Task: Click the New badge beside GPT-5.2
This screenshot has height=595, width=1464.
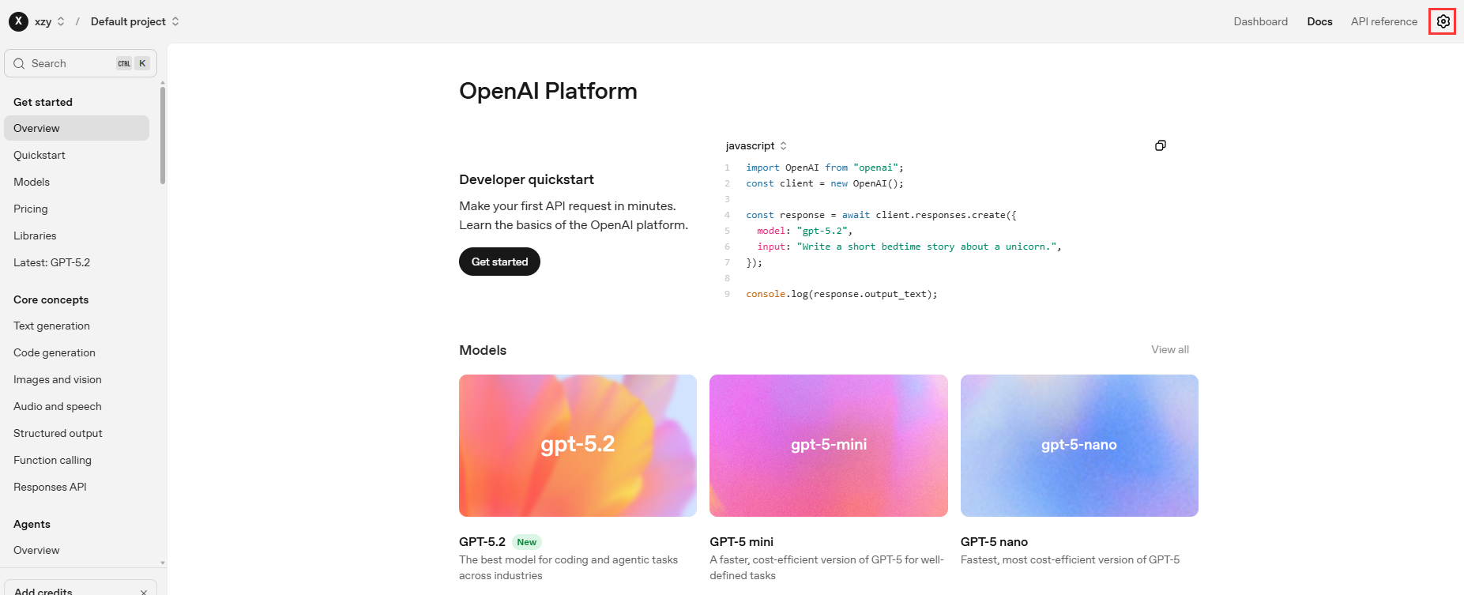Action: pos(526,542)
